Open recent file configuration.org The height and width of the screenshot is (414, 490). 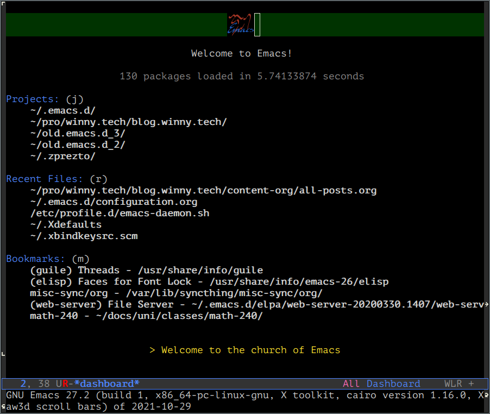(x=114, y=202)
